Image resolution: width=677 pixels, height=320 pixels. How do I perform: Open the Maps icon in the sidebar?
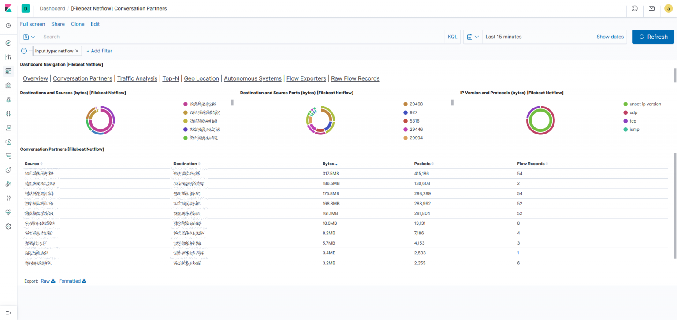[x=8, y=99]
